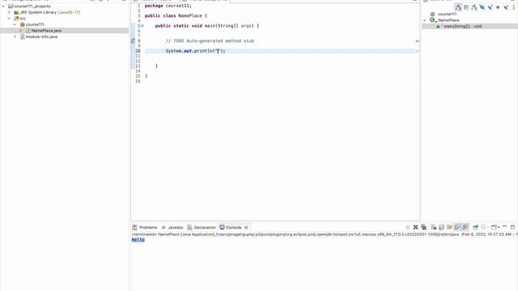Viewport: 518px width, 291px height.
Task: Click the JRE System Library icon
Action: click(x=16, y=12)
